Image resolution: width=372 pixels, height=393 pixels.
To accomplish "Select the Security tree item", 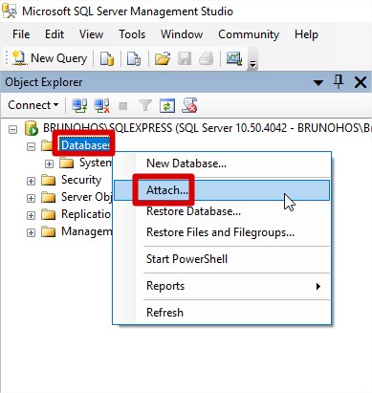I will [81, 180].
